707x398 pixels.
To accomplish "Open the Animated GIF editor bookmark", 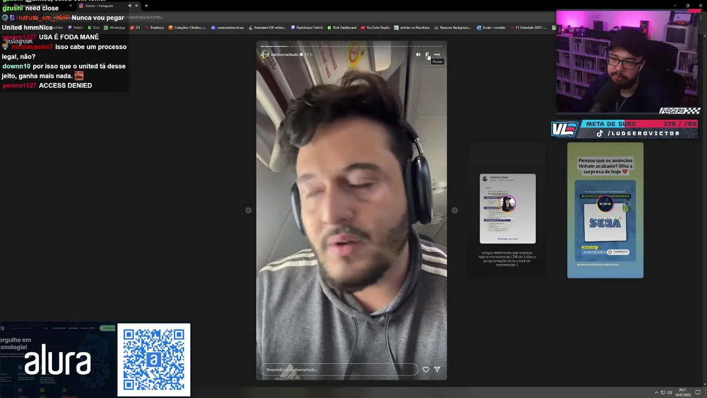I will (267, 28).
